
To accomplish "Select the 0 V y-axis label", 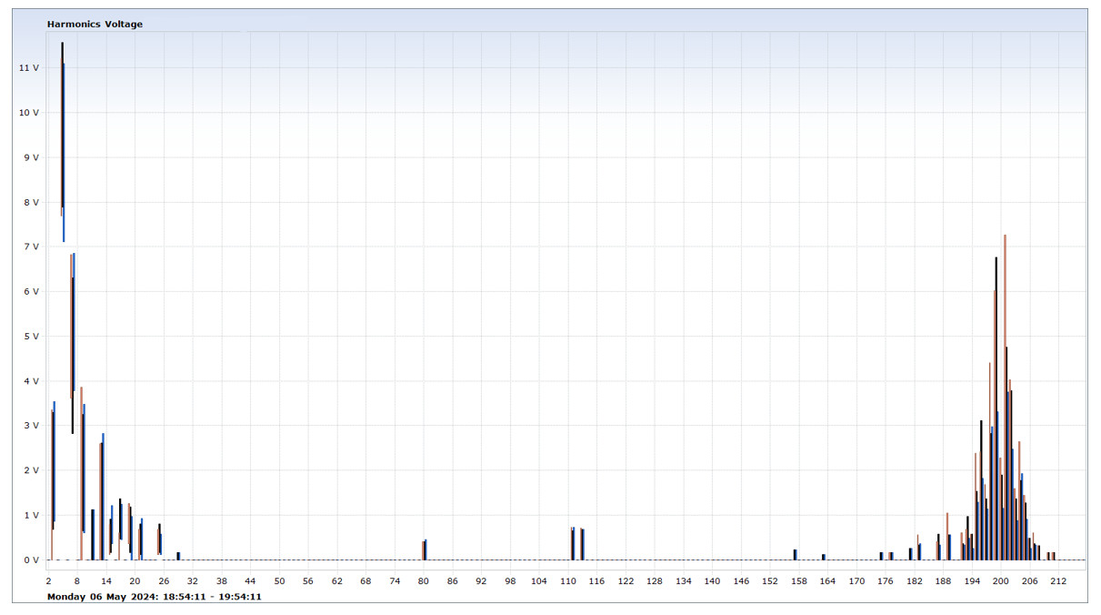I will (32, 560).
